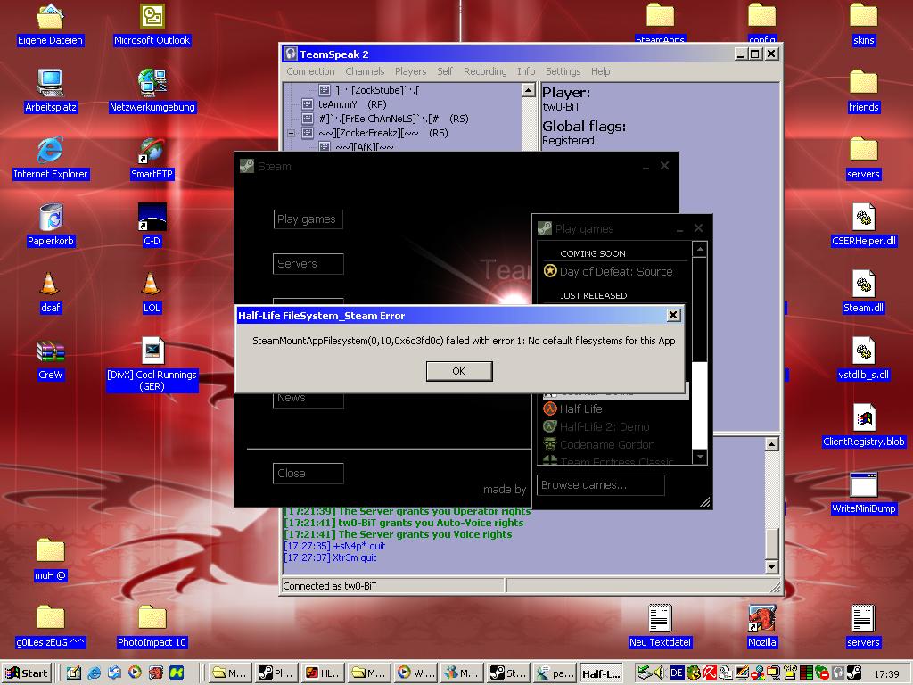Collapse the ZockerFreakz channel tree node
Viewport: 913px width, 685px height.
click(292, 133)
